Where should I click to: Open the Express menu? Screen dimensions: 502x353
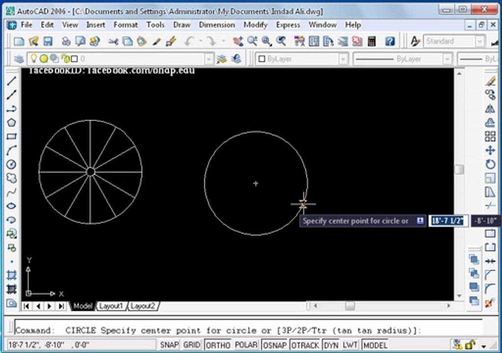click(288, 25)
